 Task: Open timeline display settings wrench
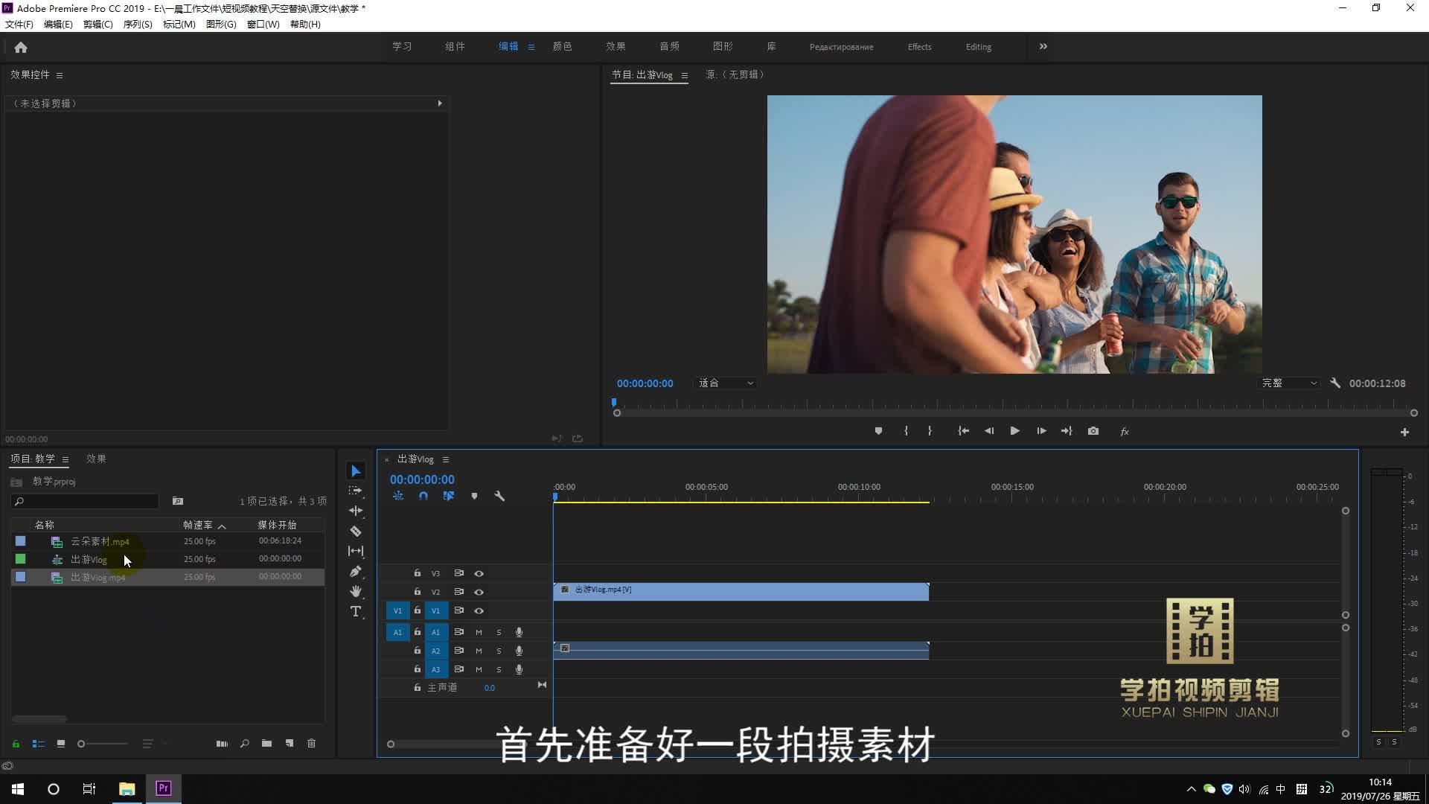click(x=499, y=496)
